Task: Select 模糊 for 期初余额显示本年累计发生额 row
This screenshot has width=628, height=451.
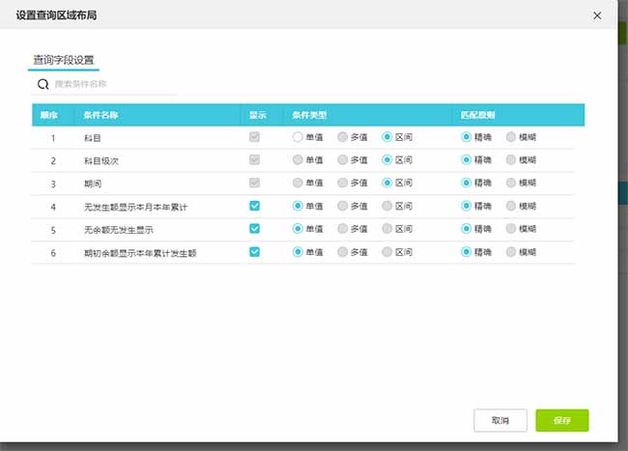Action: point(511,252)
